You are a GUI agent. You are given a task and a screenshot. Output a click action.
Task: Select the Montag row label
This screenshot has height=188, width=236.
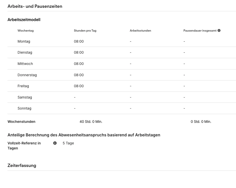point(24,41)
